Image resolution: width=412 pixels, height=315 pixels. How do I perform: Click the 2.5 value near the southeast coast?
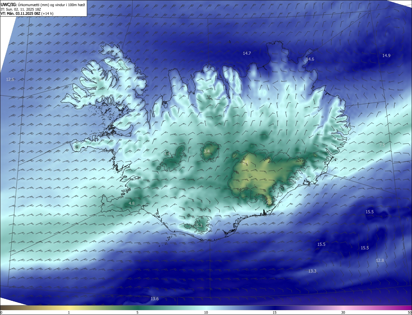[269, 202]
